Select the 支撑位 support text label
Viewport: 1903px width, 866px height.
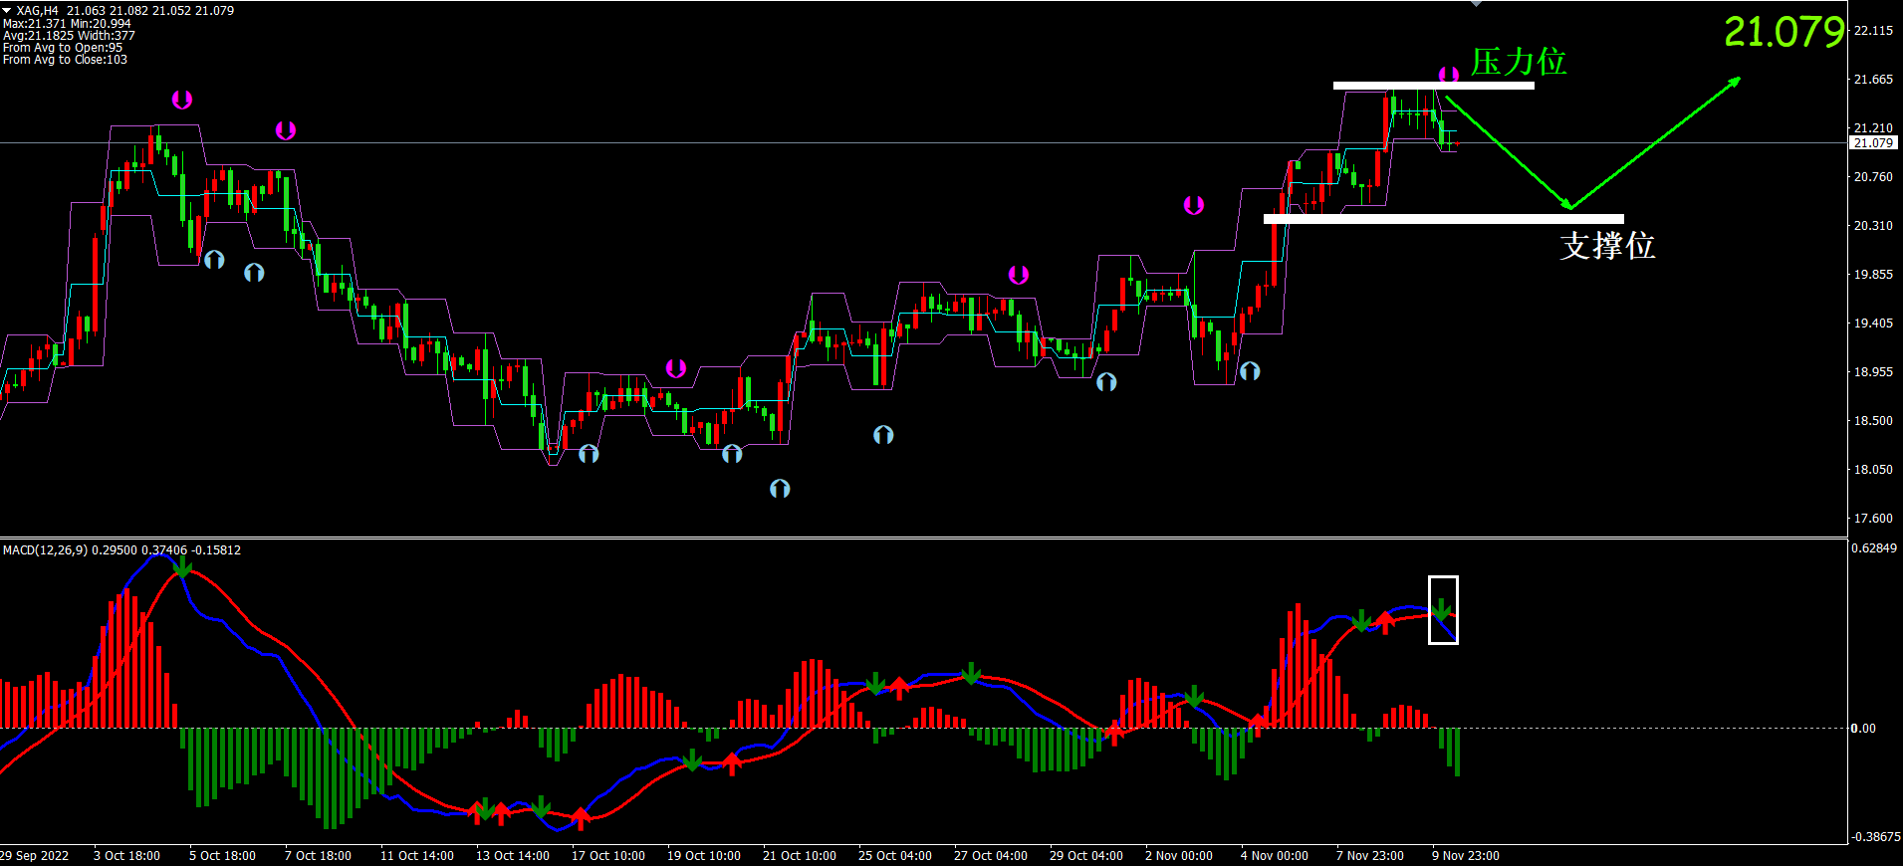tap(1607, 246)
